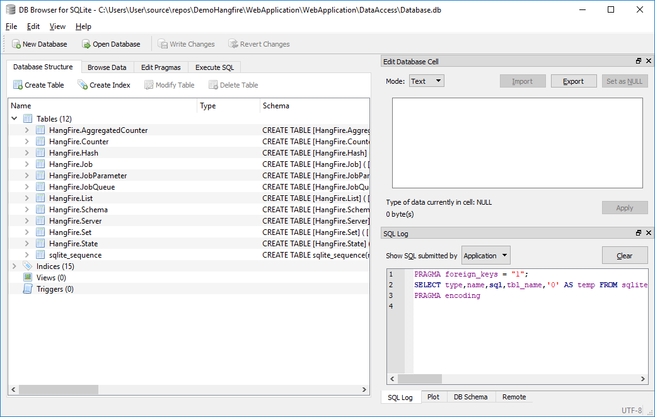The width and height of the screenshot is (655, 417).
Task: Switch to the Execute SQL tab
Action: click(x=215, y=67)
